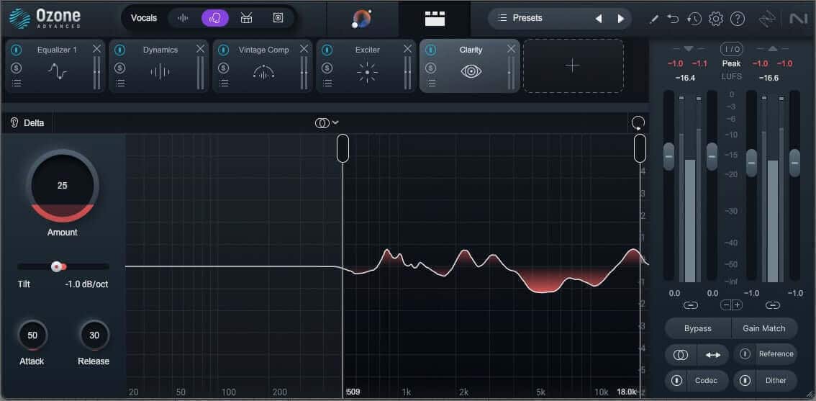The image size is (816, 401).
Task: Click the undo arrow icon
Action: point(673,19)
